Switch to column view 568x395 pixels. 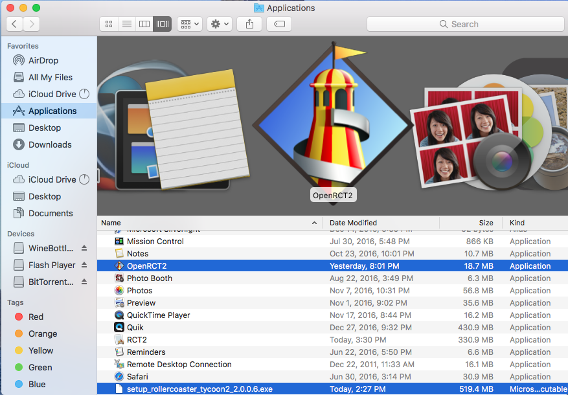(144, 24)
